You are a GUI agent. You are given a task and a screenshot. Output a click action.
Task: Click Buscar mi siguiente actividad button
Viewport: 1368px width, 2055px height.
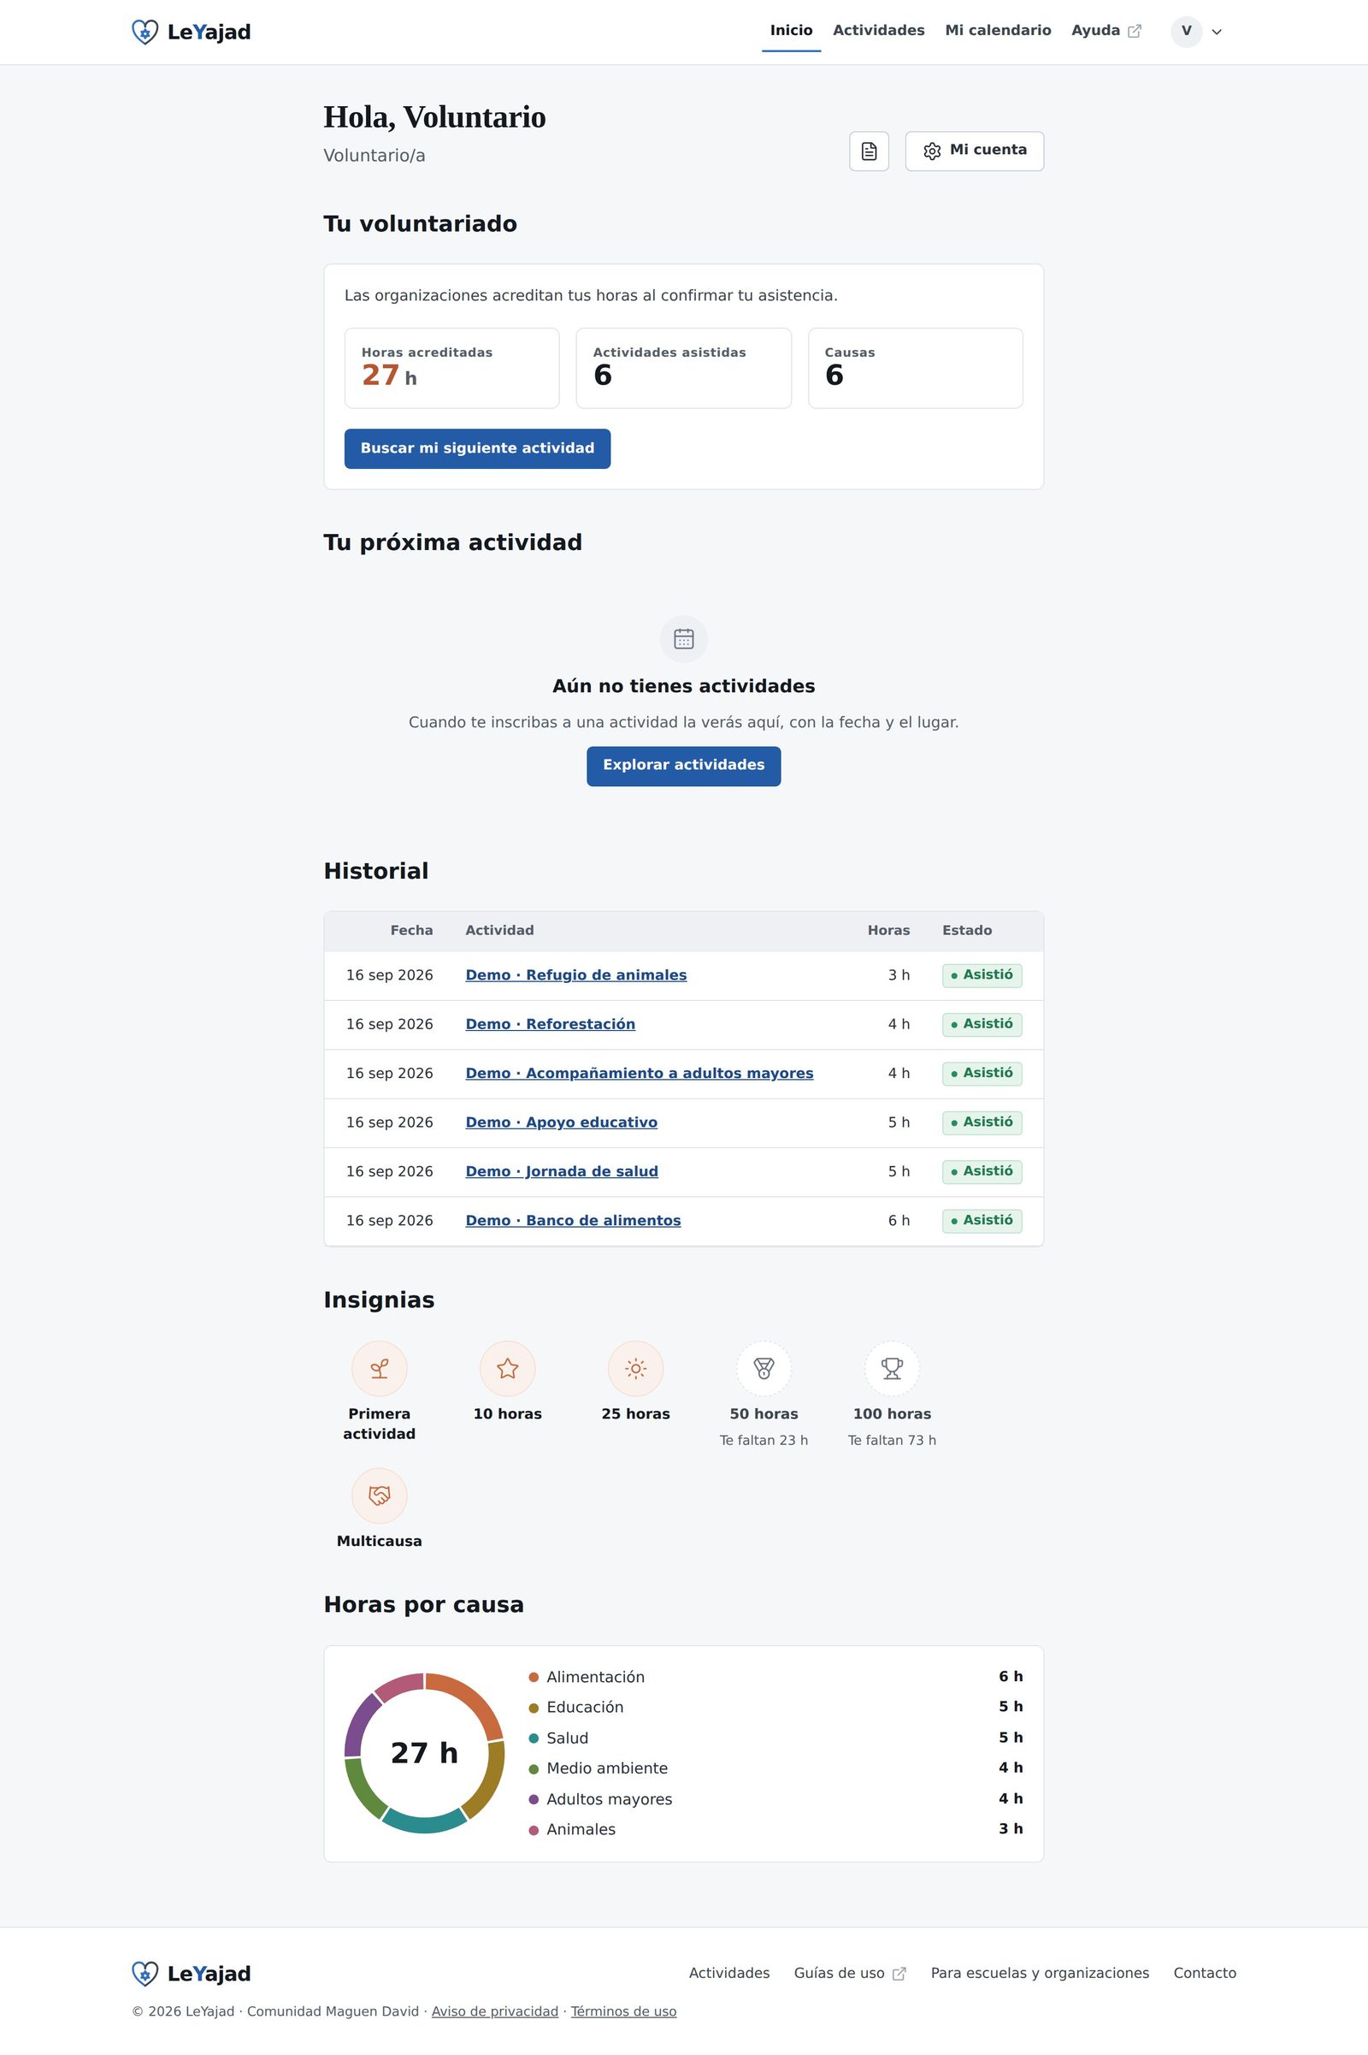coord(477,448)
